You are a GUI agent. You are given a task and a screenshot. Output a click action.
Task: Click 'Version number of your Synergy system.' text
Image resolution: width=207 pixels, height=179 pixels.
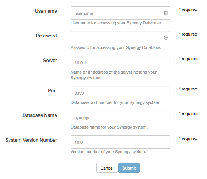pos(108,152)
